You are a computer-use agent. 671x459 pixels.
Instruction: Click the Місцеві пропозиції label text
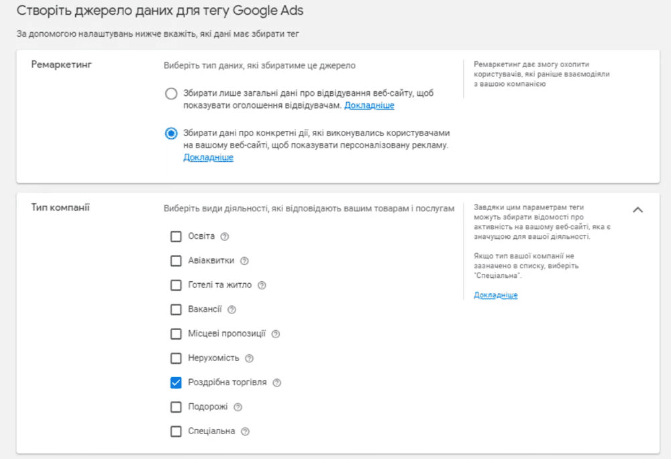(227, 334)
